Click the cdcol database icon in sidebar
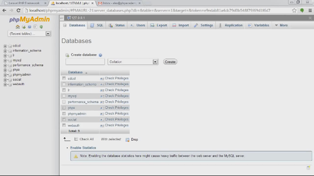Viewport: 314px width, 176px height. (x=10, y=46)
